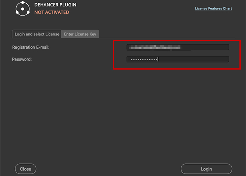Click the Dehancer logo icon
The width and height of the screenshot is (246, 176).
pyautogui.click(x=23, y=9)
